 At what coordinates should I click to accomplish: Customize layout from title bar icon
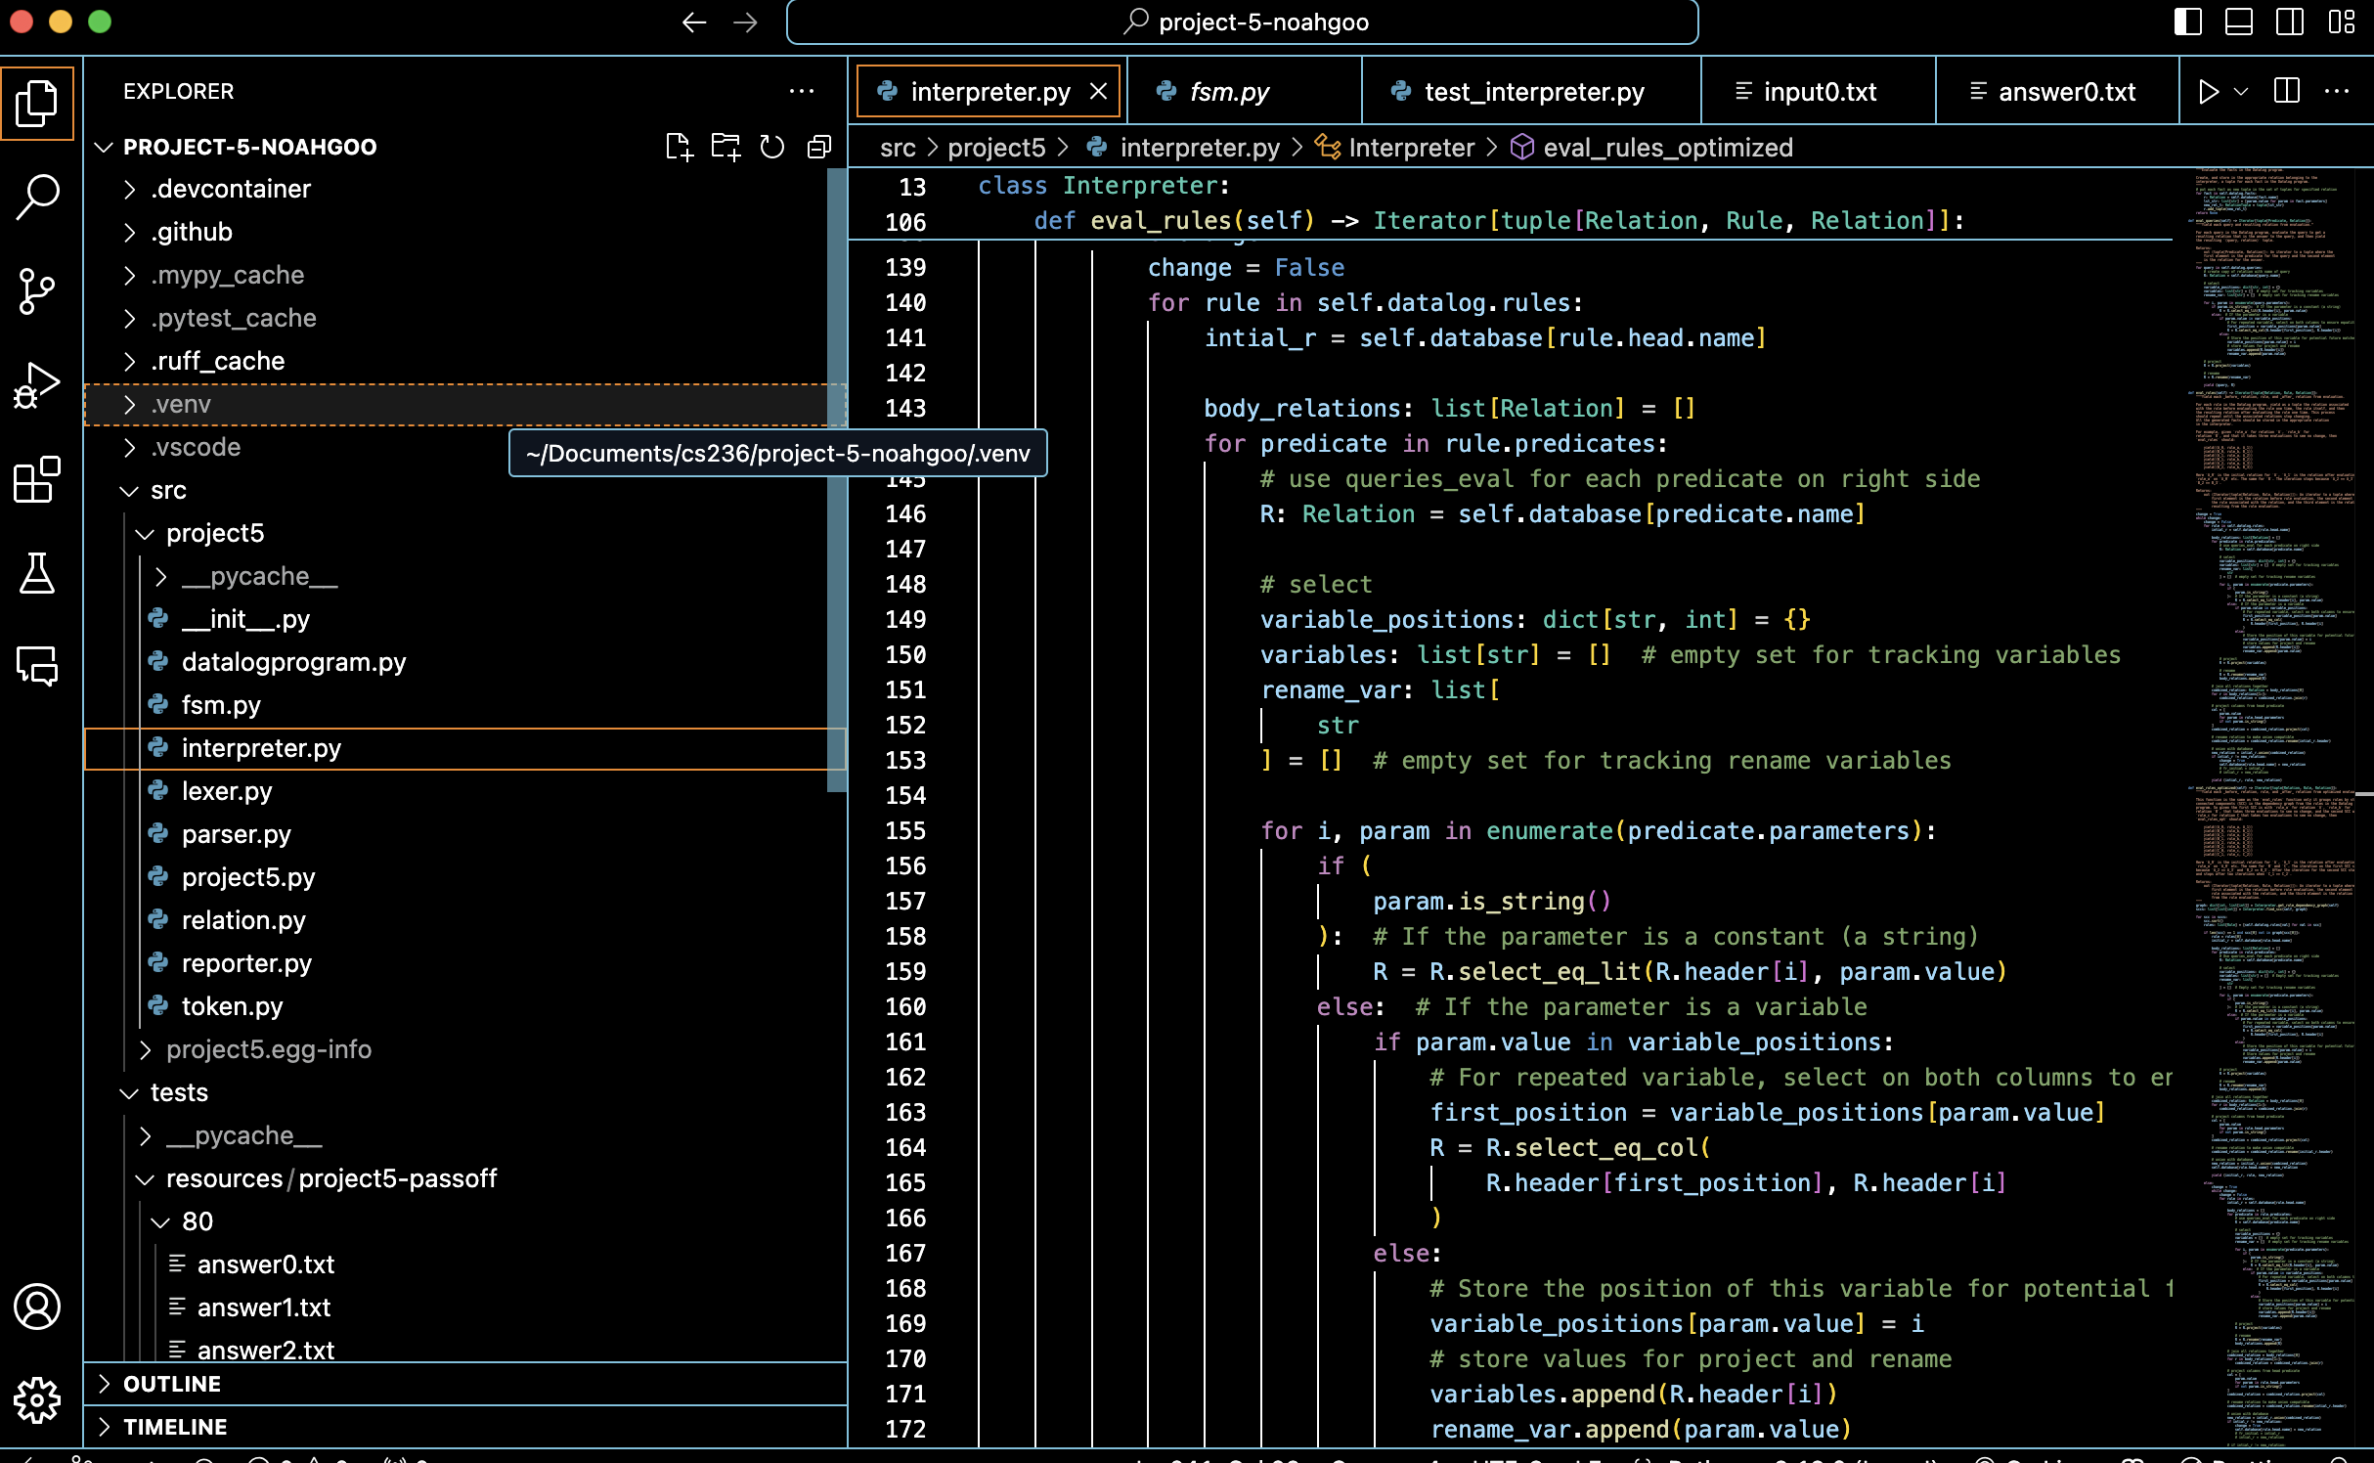click(x=2342, y=22)
